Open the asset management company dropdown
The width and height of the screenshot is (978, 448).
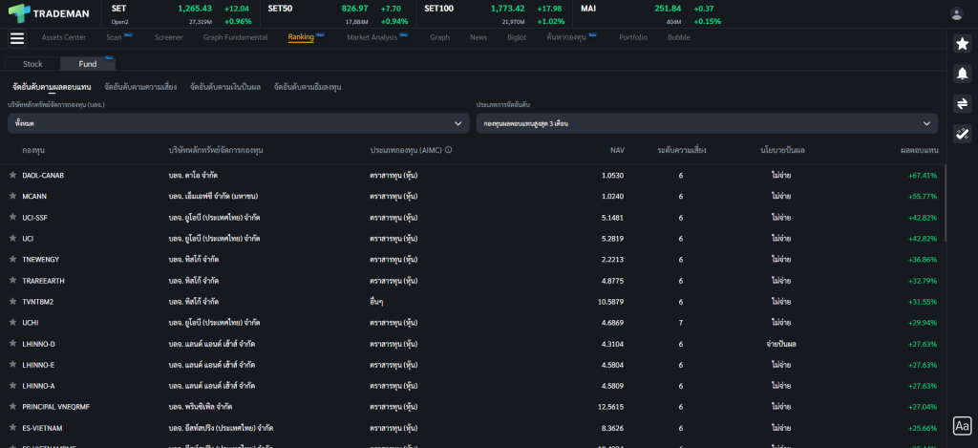click(238, 123)
